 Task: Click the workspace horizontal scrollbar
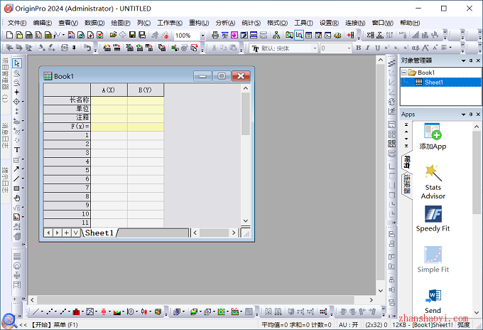click(x=195, y=299)
